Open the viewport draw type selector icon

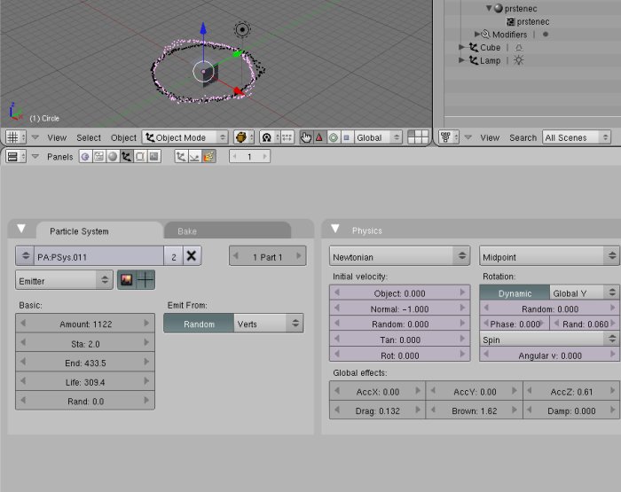point(243,137)
